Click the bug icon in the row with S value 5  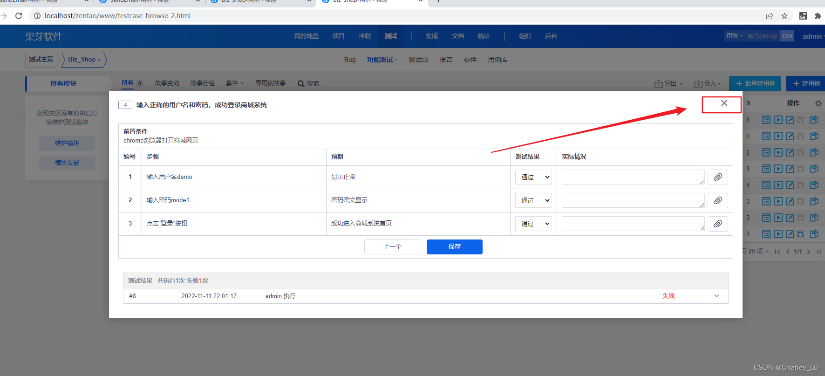(x=801, y=152)
